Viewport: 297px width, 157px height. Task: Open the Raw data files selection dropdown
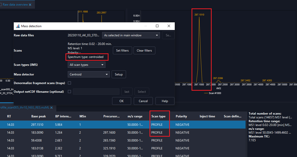point(131,35)
